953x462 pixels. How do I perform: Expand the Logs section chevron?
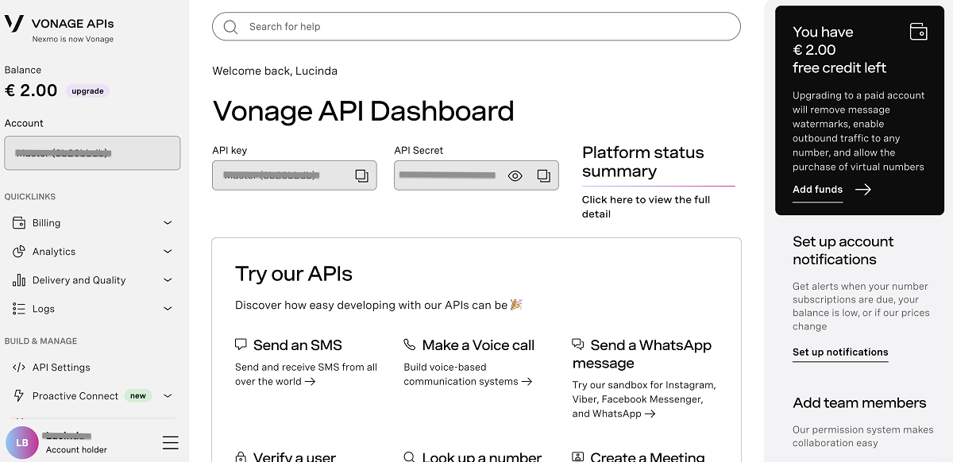[x=168, y=309]
